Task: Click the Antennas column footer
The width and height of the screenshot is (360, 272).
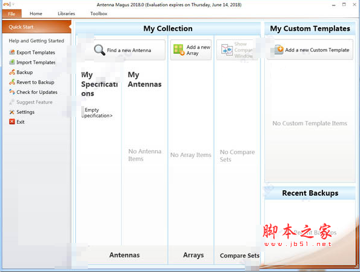Action: 124,255
